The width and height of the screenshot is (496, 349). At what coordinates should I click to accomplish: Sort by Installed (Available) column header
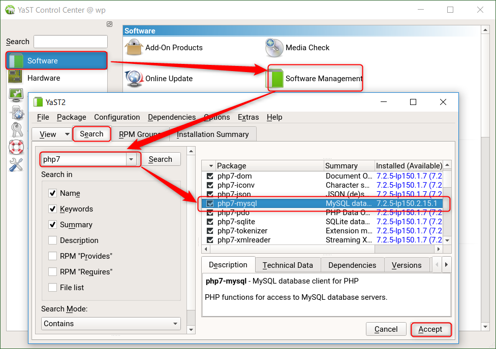pyautogui.click(x=409, y=166)
